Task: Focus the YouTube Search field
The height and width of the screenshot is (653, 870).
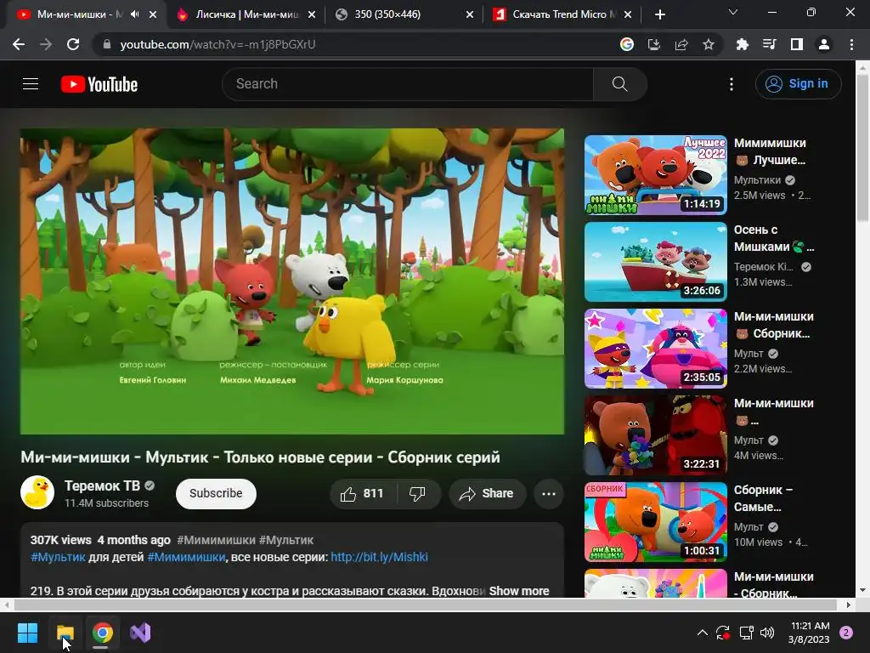Action: (408, 84)
